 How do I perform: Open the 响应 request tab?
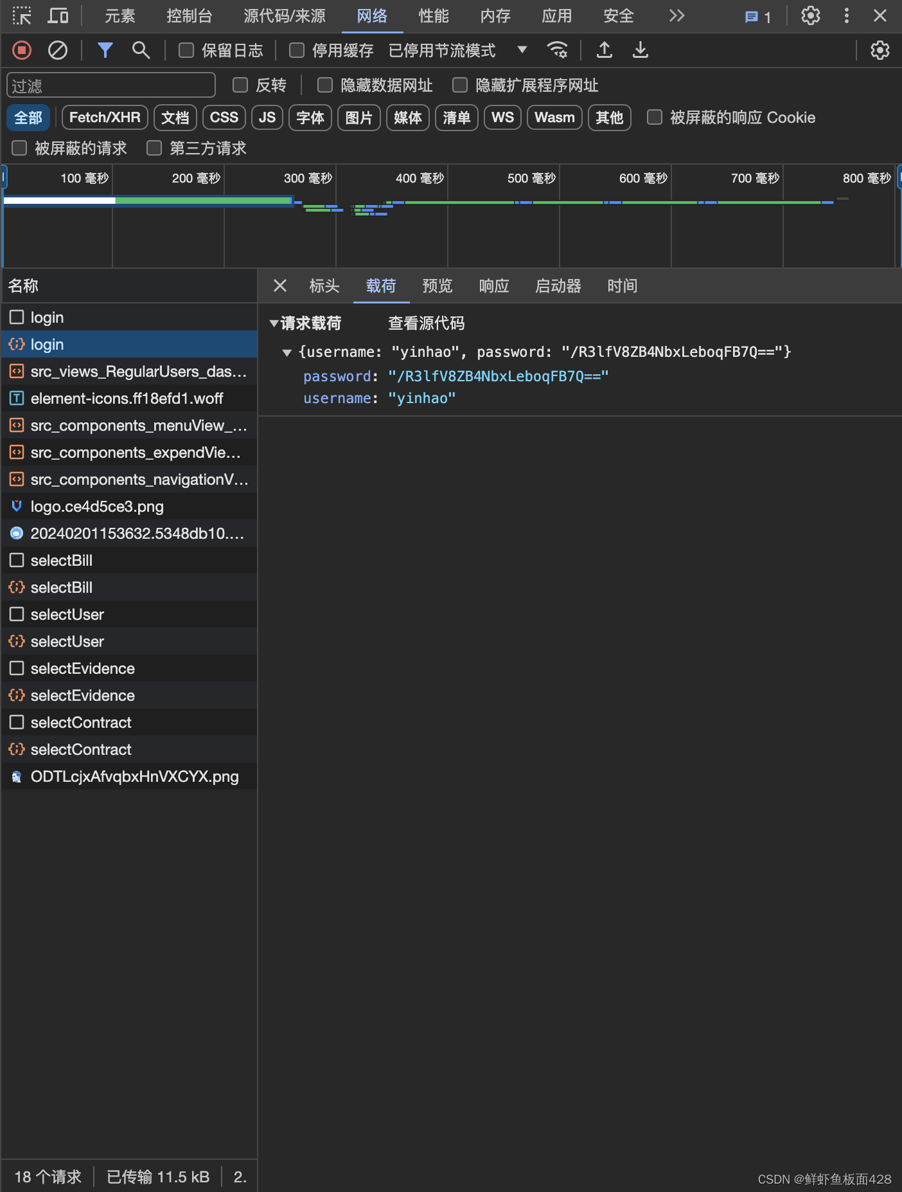tap(494, 285)
